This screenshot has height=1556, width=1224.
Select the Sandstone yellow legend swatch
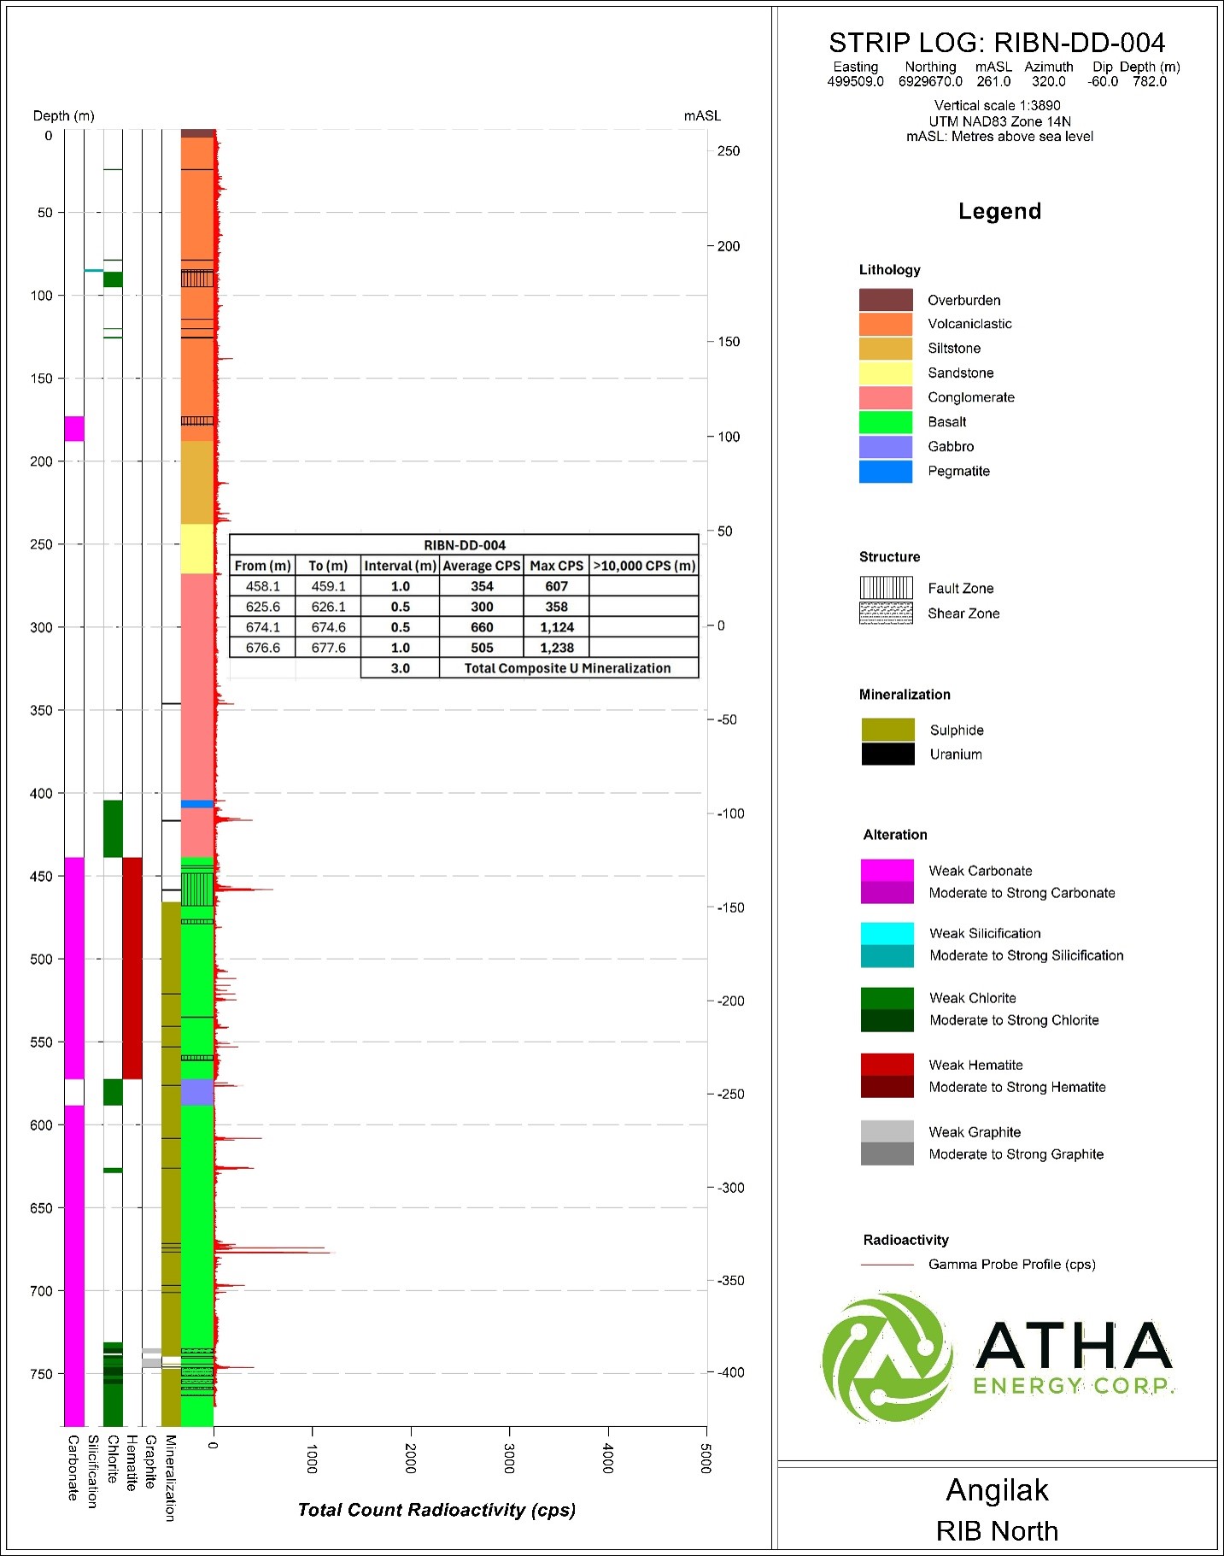coord(886,373)
